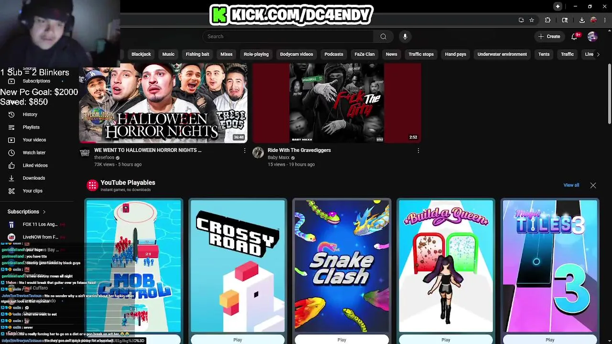Open Your videos in sidebar
612x344 pixels.
[37, 140]
